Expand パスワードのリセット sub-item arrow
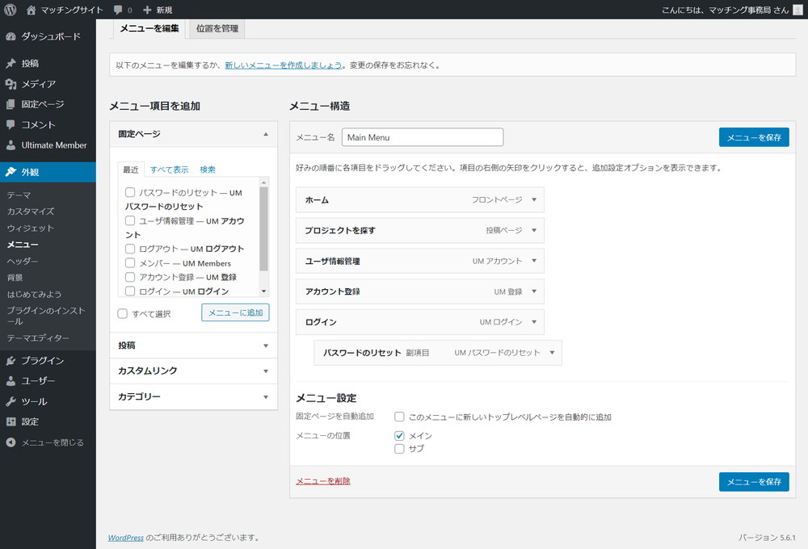The height and width of the screenshot is (549, 808). point(553,353)
